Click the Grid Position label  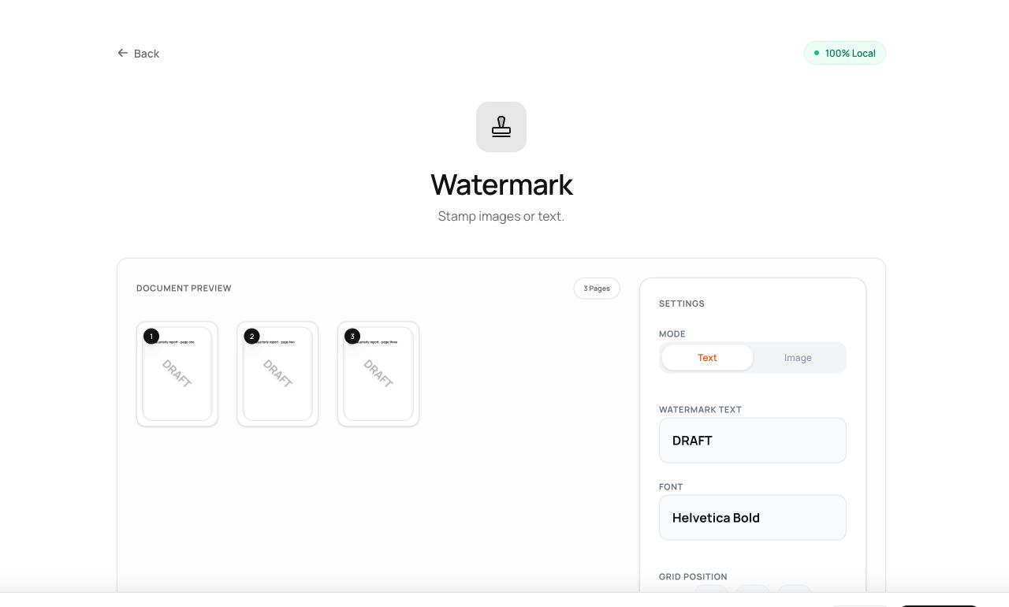coord(693,577)
